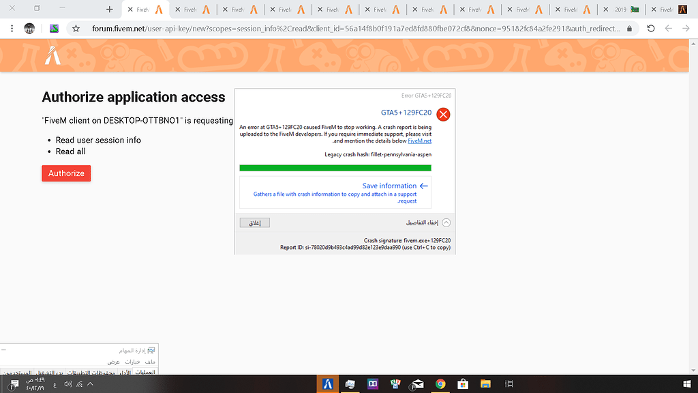Click page scrollbar down arrow
698x393 pixels.
[x=693, y=370]
